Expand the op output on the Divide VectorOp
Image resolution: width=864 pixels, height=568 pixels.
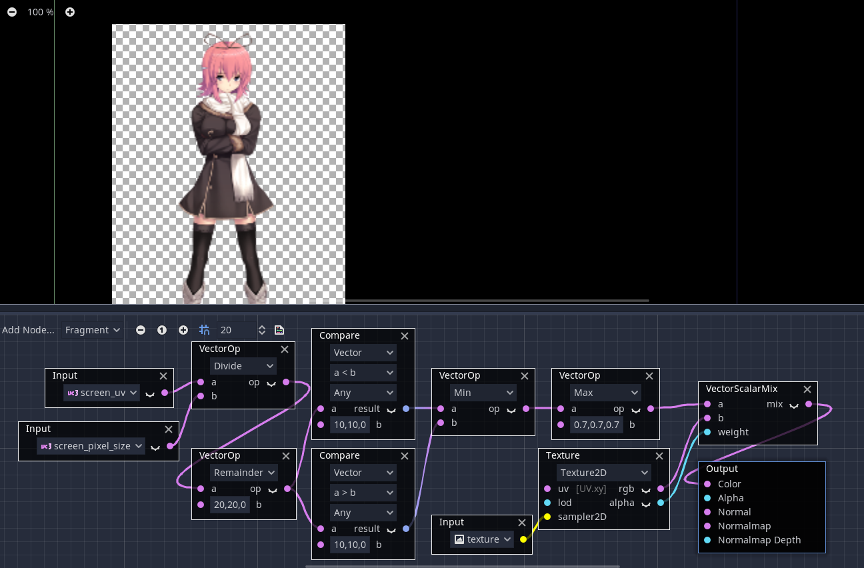pos(271,385)
